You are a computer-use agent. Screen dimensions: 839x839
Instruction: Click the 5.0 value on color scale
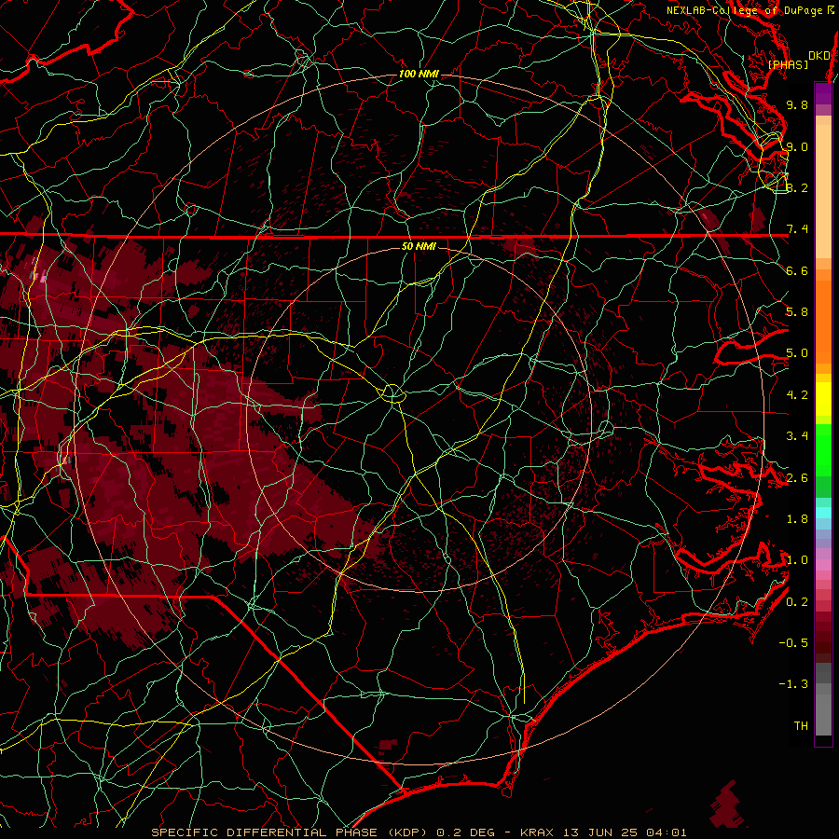point(797,353)
